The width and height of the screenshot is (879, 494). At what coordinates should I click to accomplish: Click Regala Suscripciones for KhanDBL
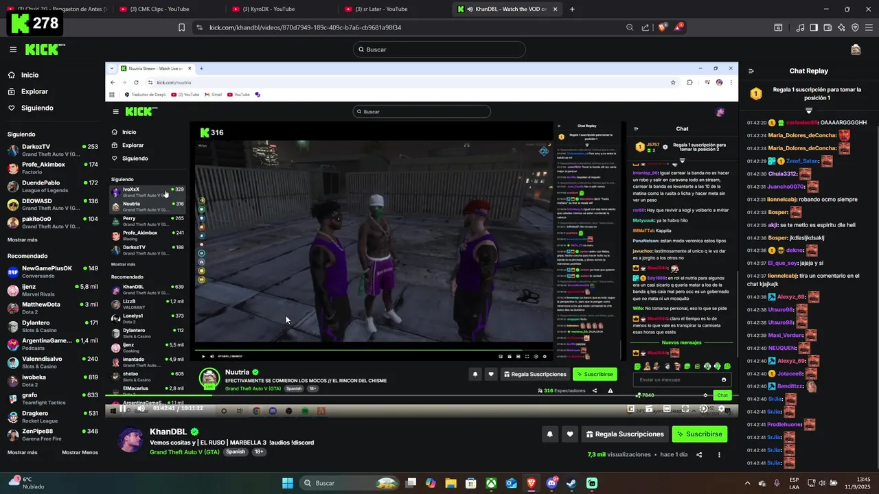625,434
